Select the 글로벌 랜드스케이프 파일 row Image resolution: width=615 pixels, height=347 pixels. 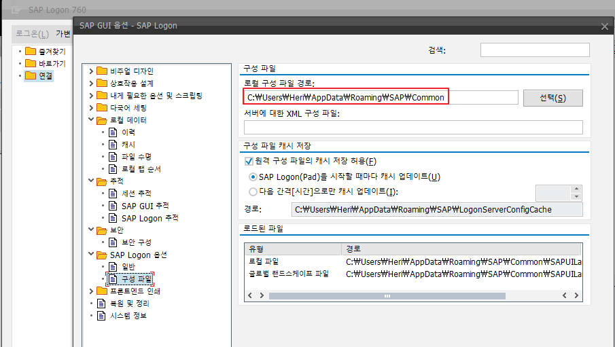[413, 274]
